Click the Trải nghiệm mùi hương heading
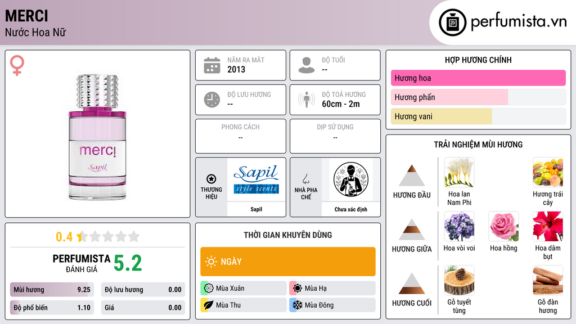 pos(478,145)
